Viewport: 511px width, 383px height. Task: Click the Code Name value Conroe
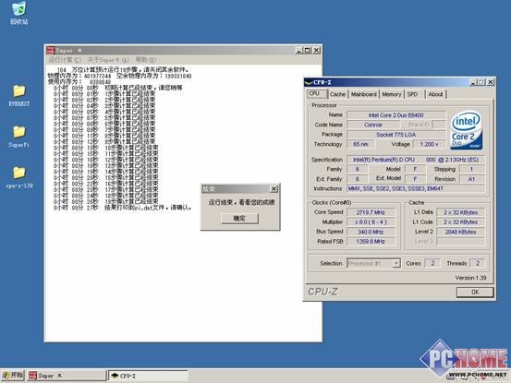pyautogui.click(x=372, y=125)
